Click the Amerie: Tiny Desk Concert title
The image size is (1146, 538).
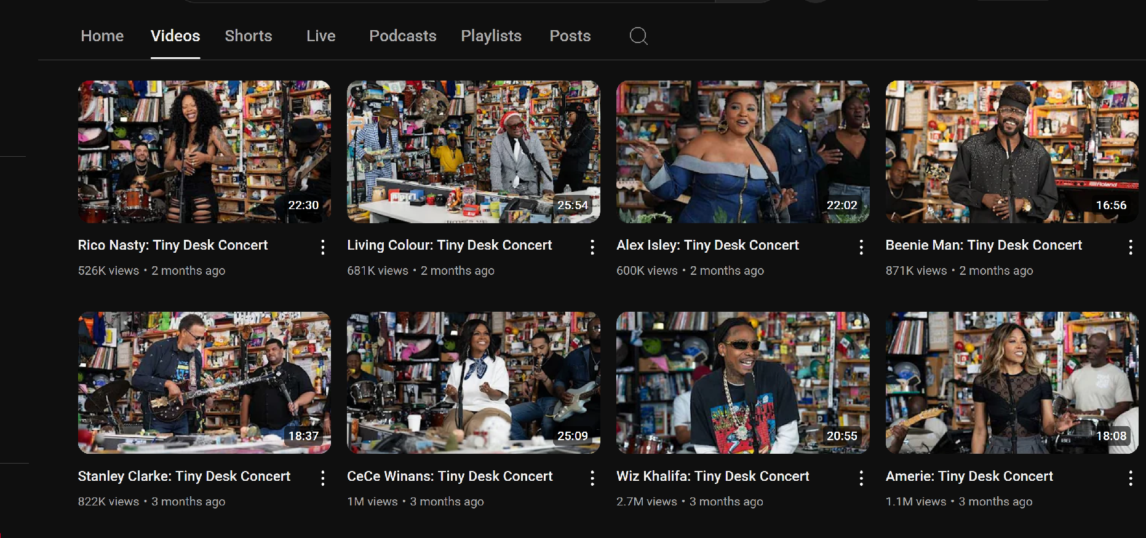969,477
